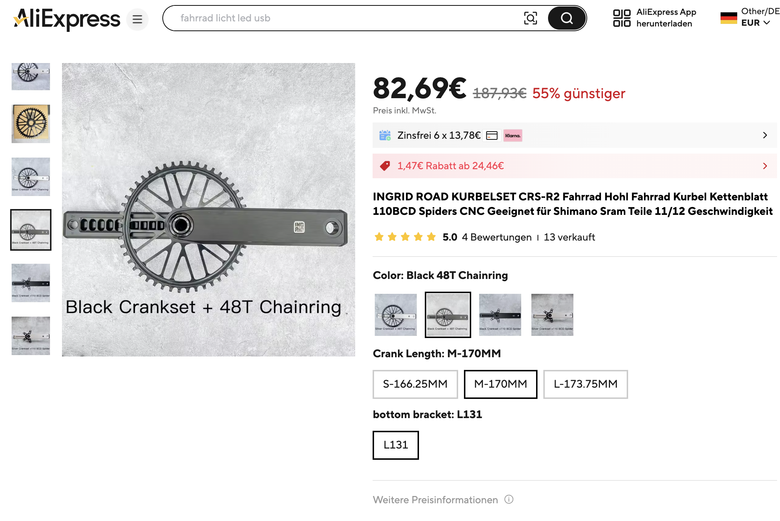Search by image camera icon

(x=530, y=18)
